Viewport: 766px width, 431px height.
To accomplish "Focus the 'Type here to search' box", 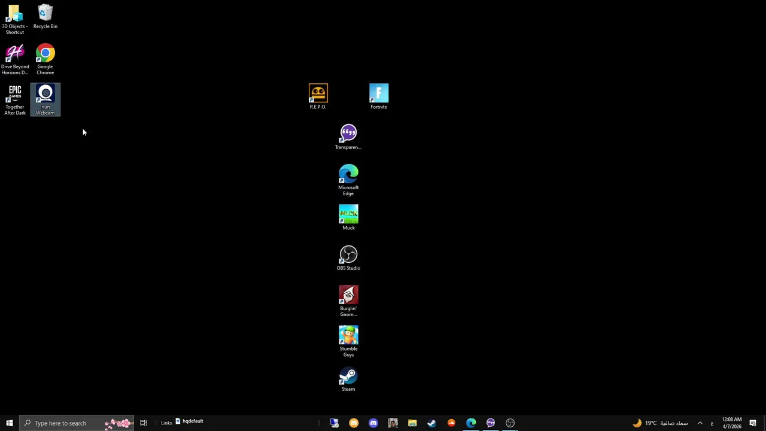I will point(77,423).
